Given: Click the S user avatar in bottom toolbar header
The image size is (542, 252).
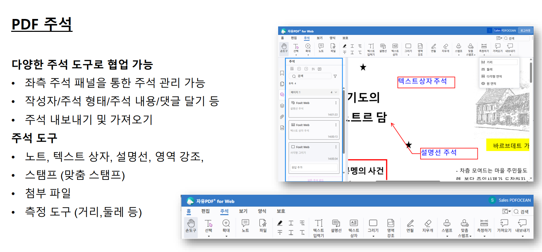Looking at the screenshot, I should (x=492, y=200).
